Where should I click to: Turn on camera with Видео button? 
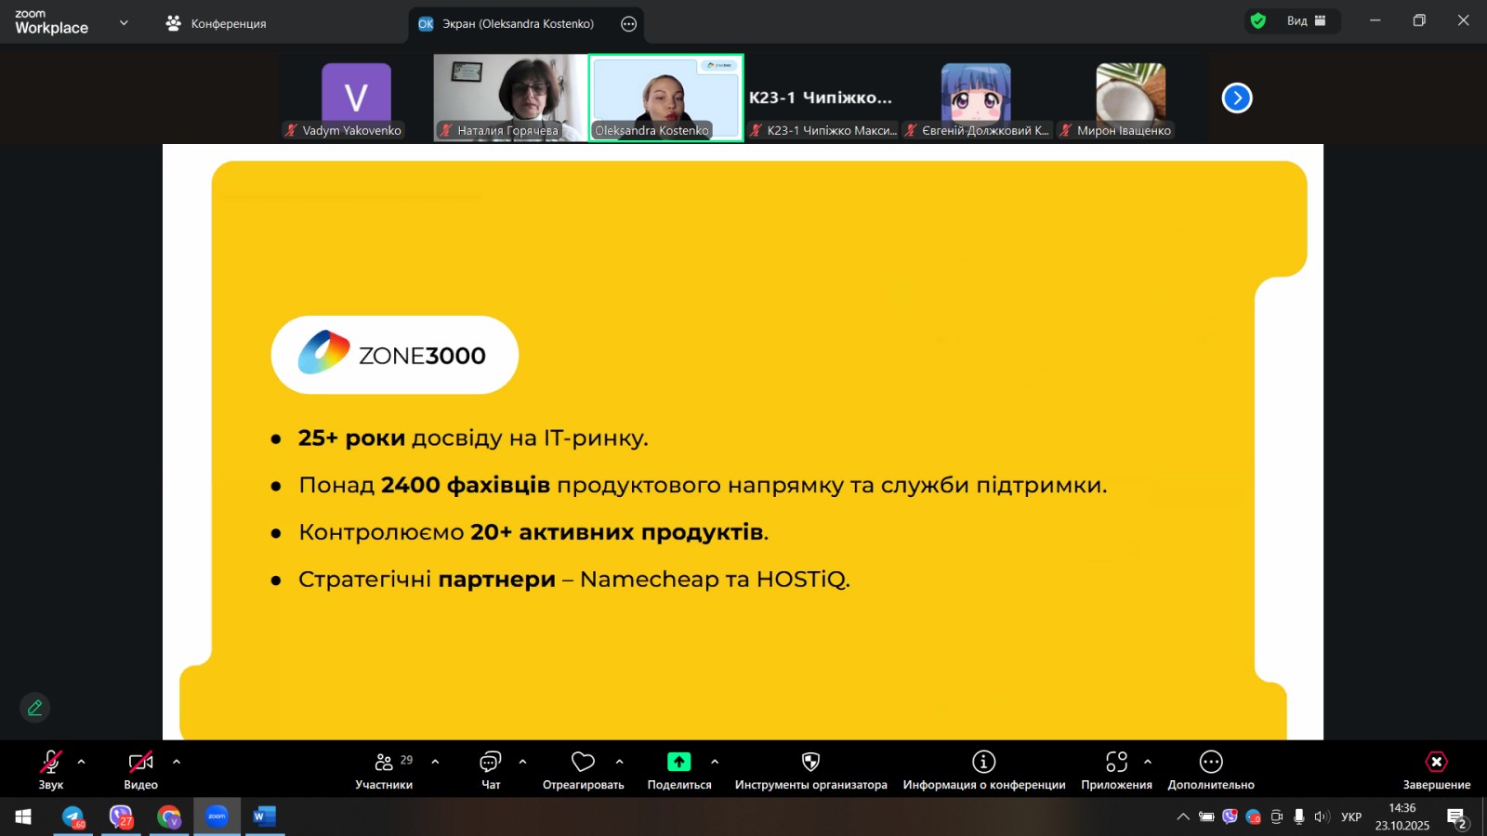click(140, 763)
